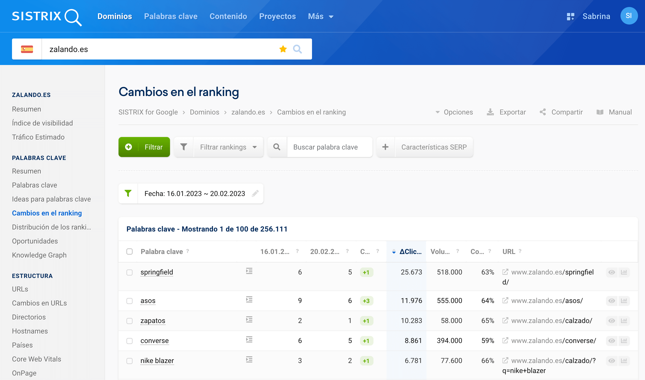Click the external link icon for converse URL
The width and height of the screenshot is (645, 380).
click(x=505, y=340)
